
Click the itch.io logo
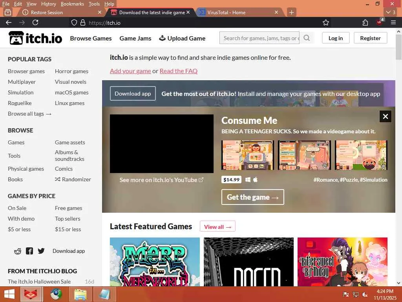click(35, 38)
